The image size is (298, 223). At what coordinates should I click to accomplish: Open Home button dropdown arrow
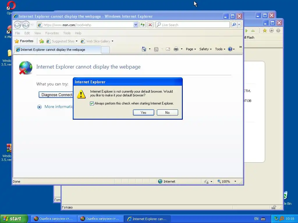click(x=150, y=49)
